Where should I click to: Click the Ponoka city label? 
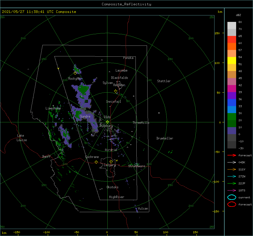(128, 58)
